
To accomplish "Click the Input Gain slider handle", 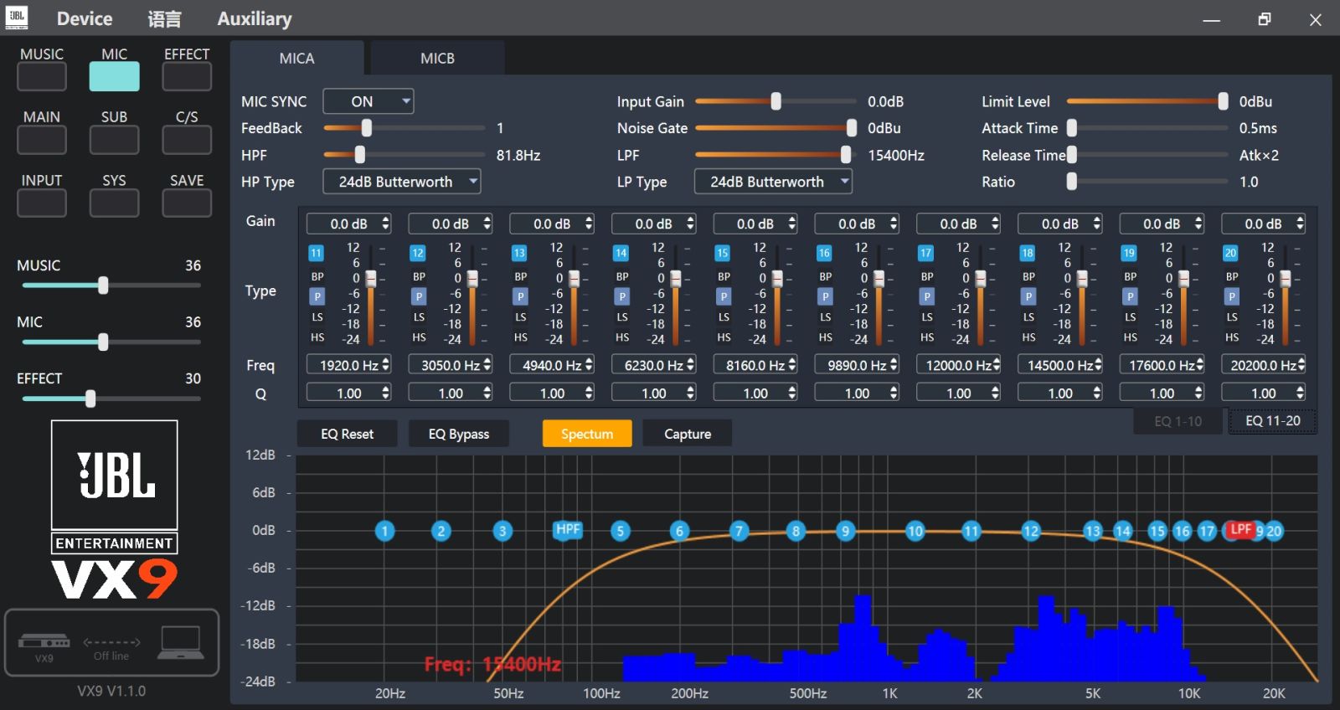I will (x=776, y=101).
